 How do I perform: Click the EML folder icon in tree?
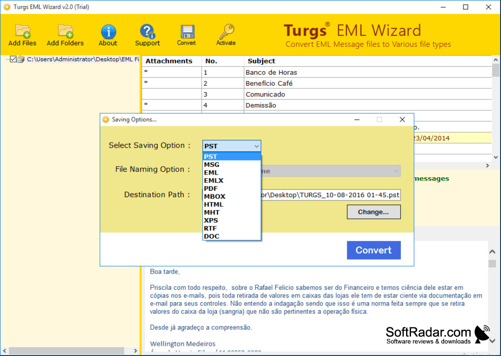[x=21, y=59]
